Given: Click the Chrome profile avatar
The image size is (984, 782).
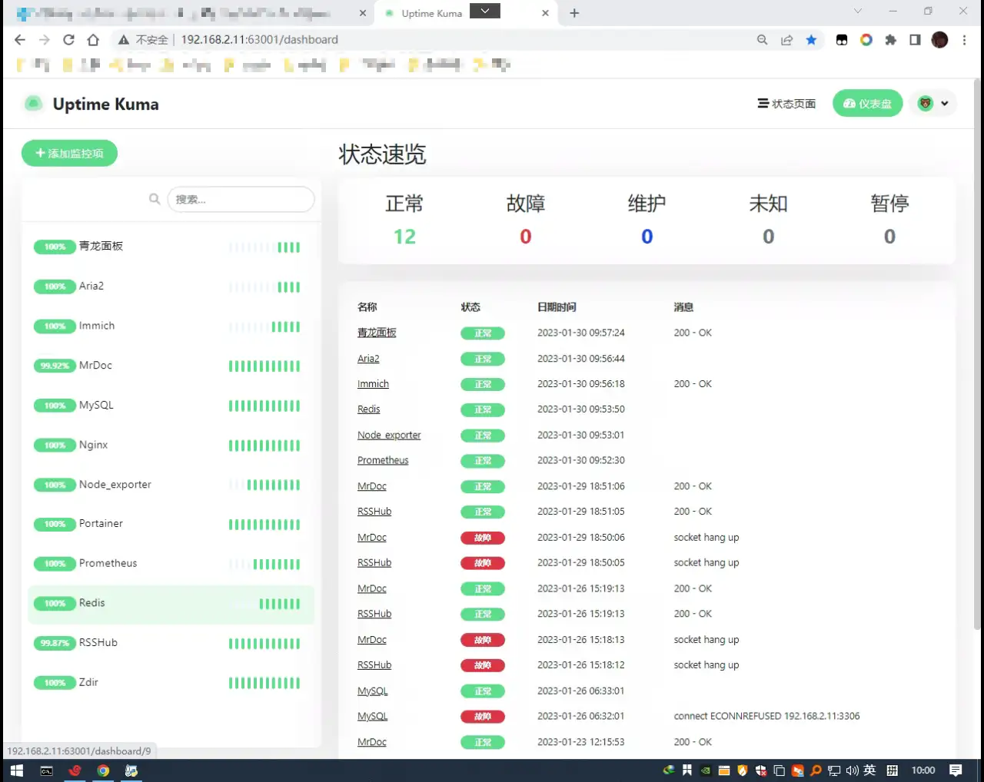Looking at the screenshot, I should tap(939, 40).
